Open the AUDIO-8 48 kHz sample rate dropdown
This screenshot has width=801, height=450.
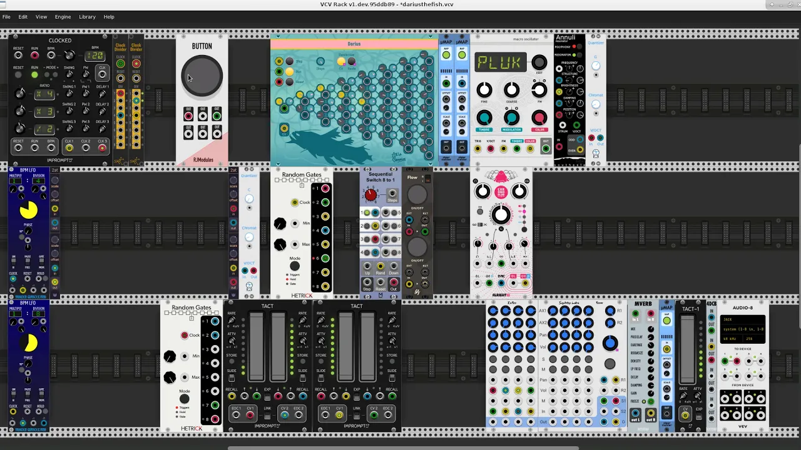coord(731,339)
